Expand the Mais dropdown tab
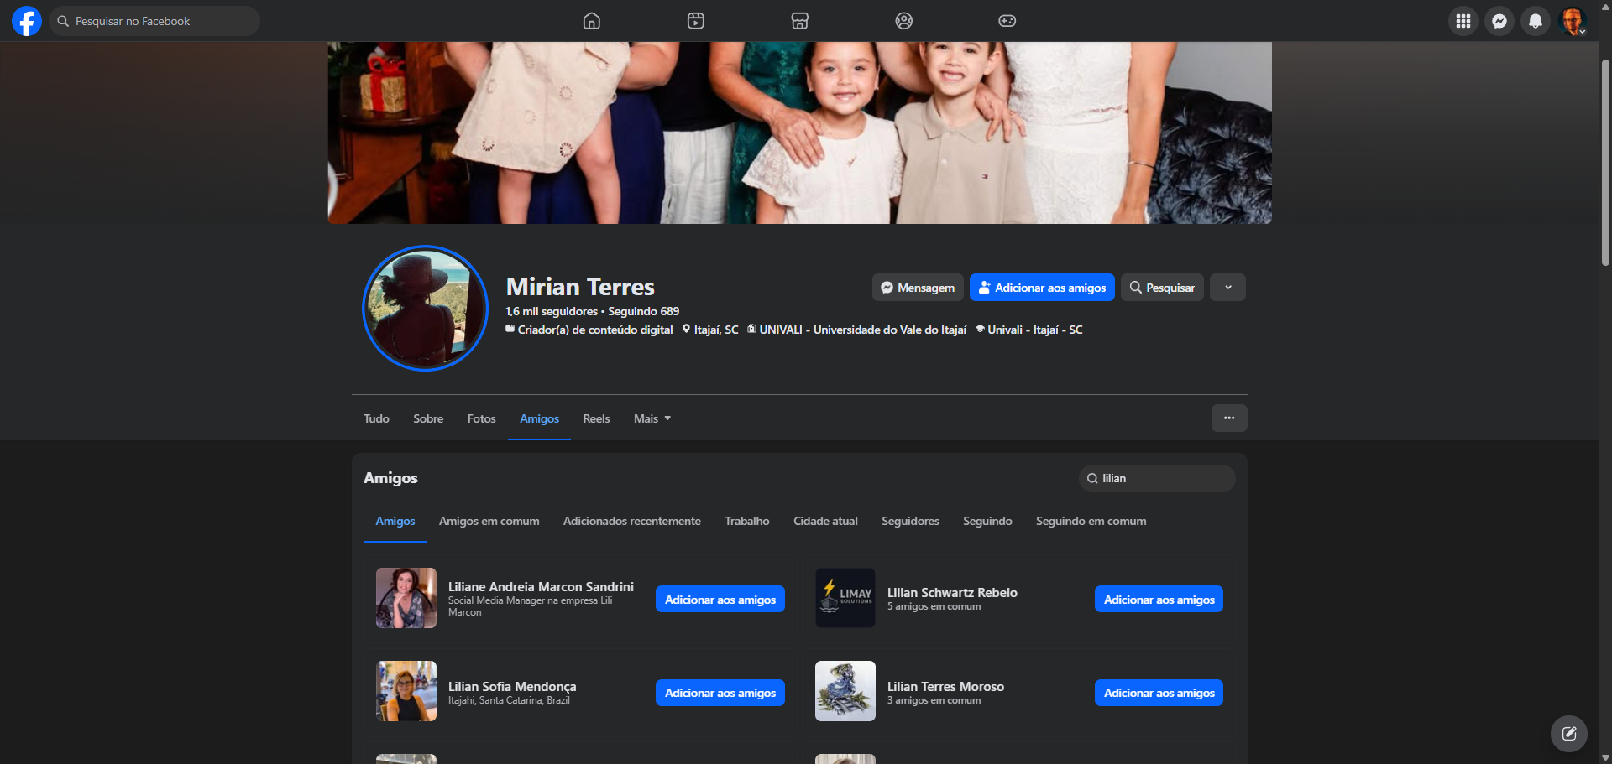The width and height of the screenshot is (1612, 764). pyautogui.click(x=652, y=418)
